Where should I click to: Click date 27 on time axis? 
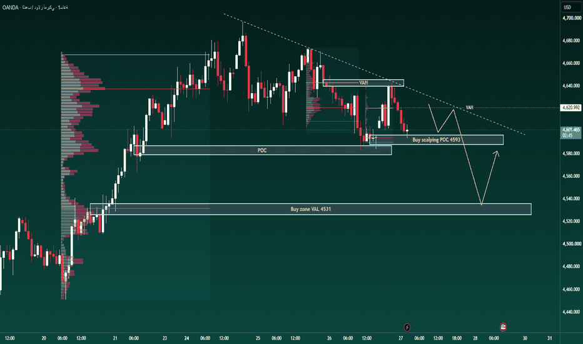400,338
